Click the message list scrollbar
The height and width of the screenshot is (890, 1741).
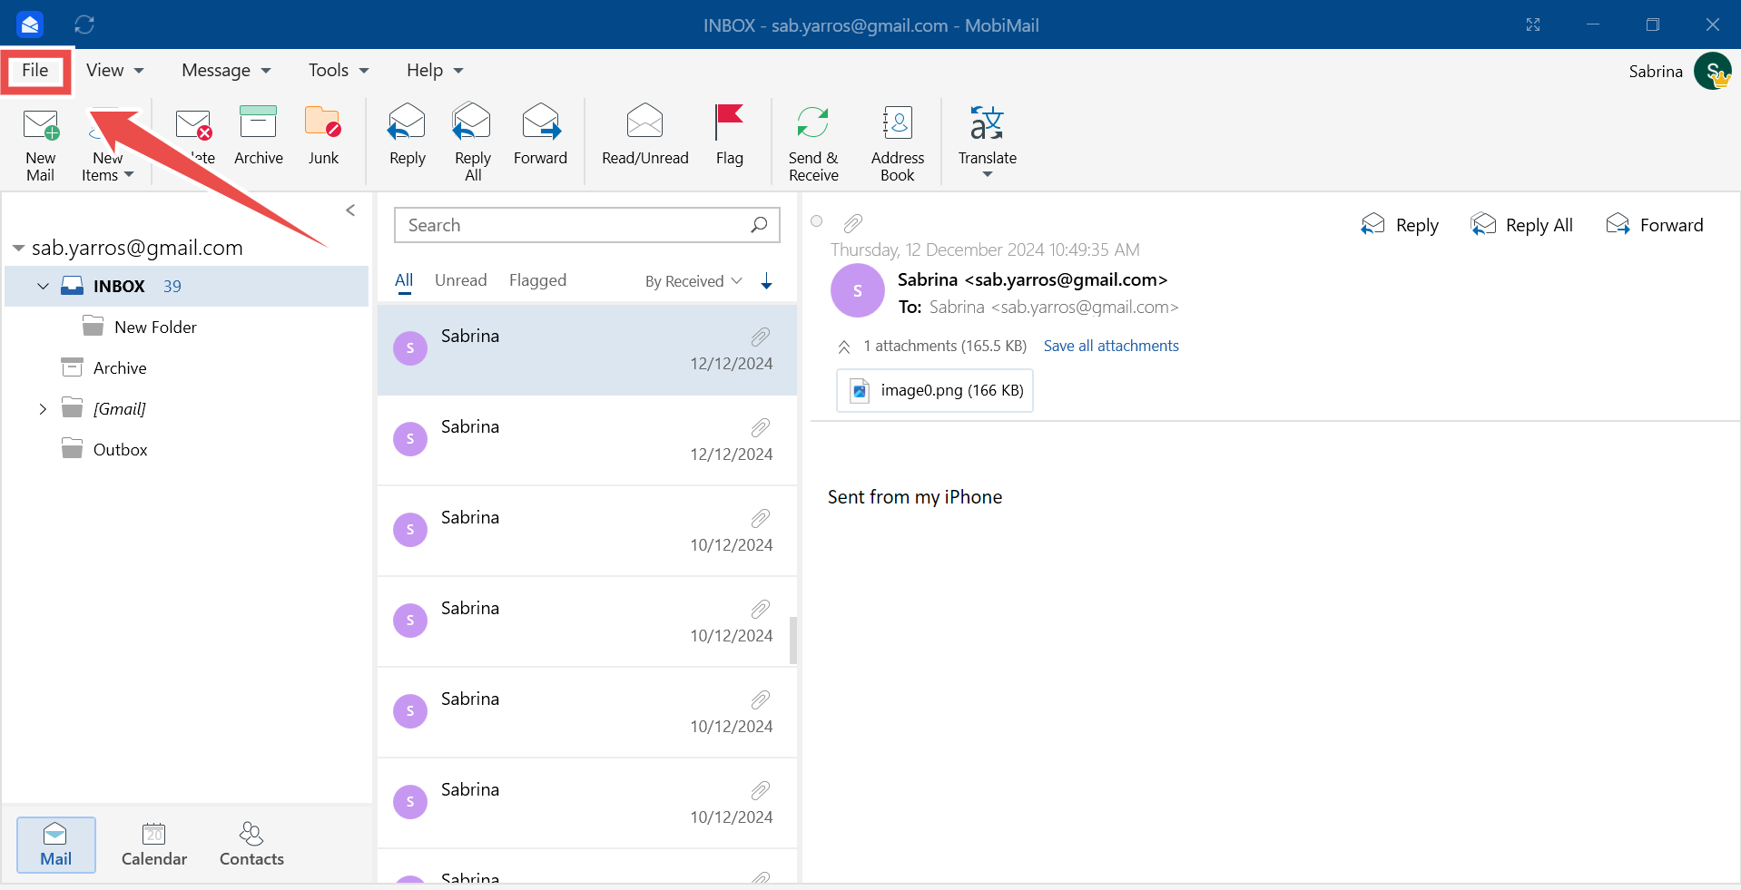tap(793, 641)
